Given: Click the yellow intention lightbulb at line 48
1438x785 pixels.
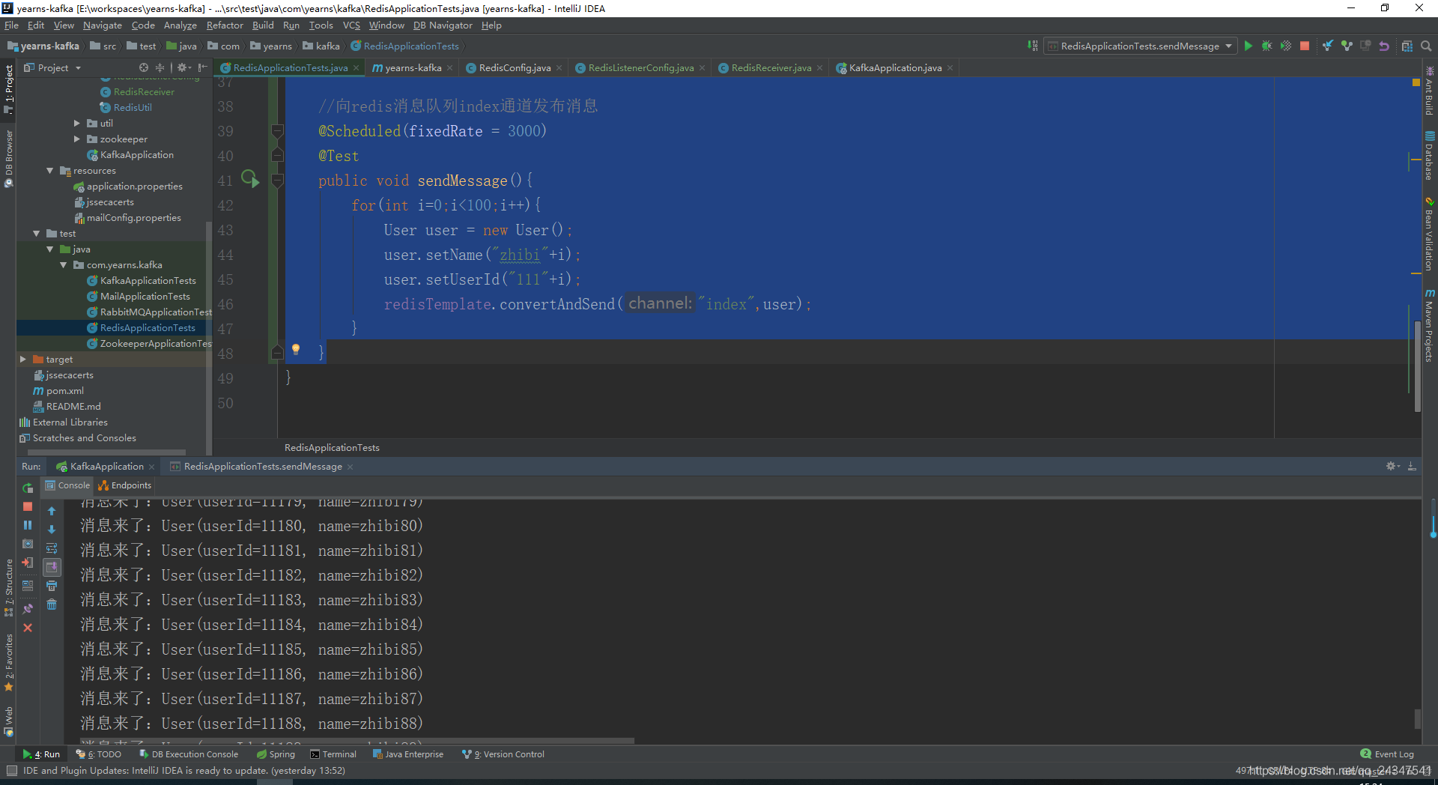Looking at the screenshot, I should [x=296, y=349].
